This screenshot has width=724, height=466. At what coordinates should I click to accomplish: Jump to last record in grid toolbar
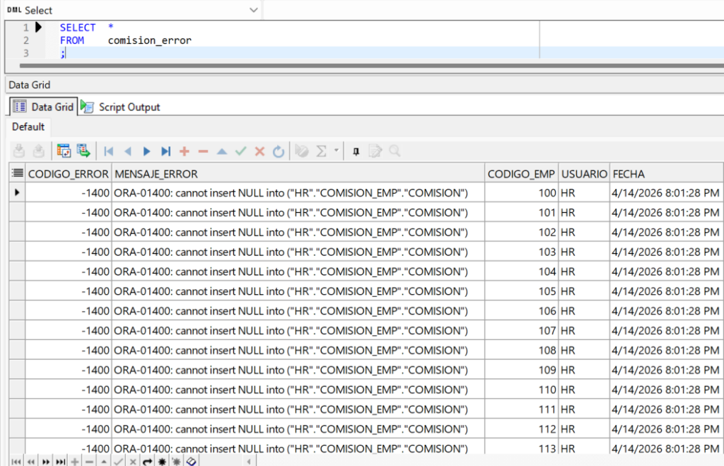point(165,151)
